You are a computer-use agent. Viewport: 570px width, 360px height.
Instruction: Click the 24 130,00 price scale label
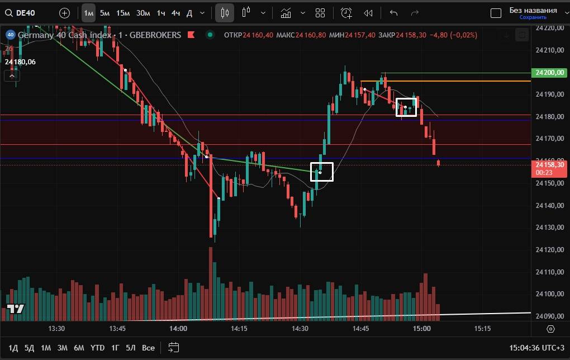click(550, 228)
